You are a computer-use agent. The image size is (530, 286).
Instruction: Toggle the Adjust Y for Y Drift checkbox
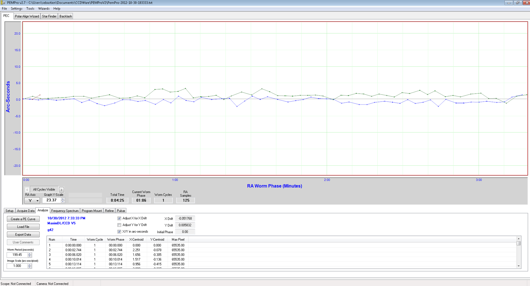tap(119, 225)
